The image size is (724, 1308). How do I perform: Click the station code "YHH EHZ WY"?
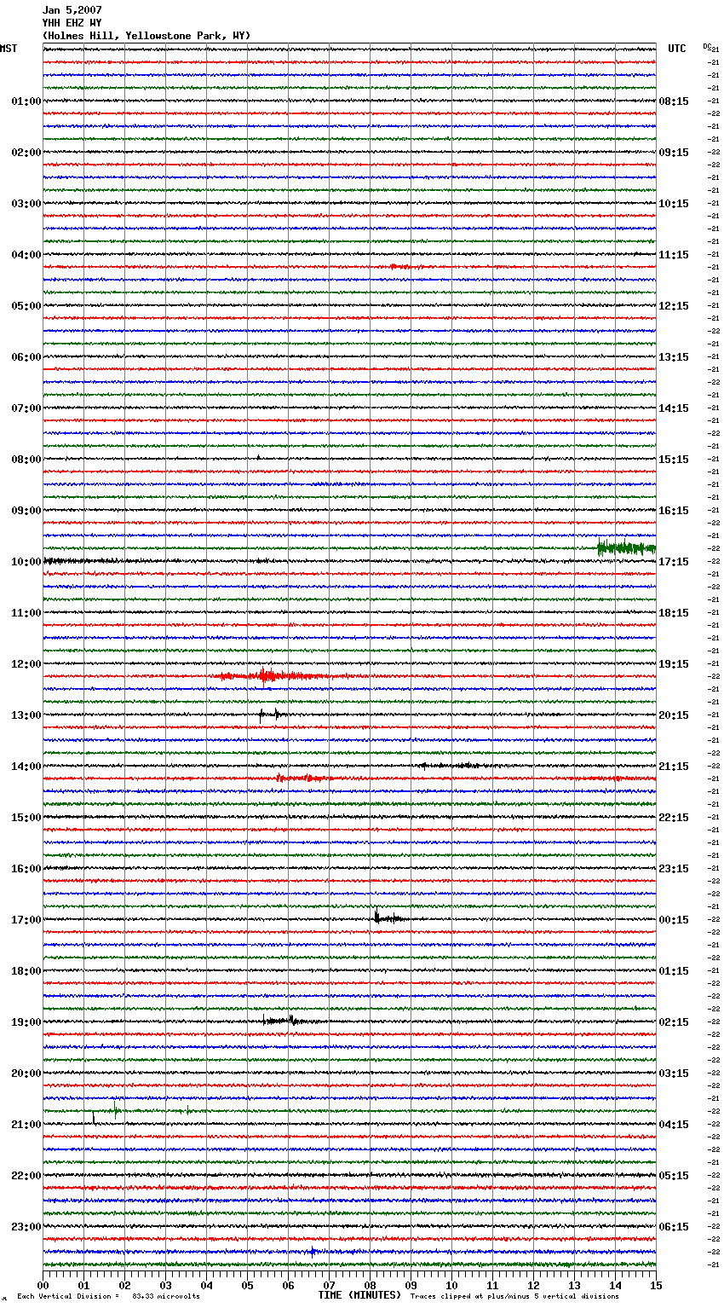pos(72,23)
